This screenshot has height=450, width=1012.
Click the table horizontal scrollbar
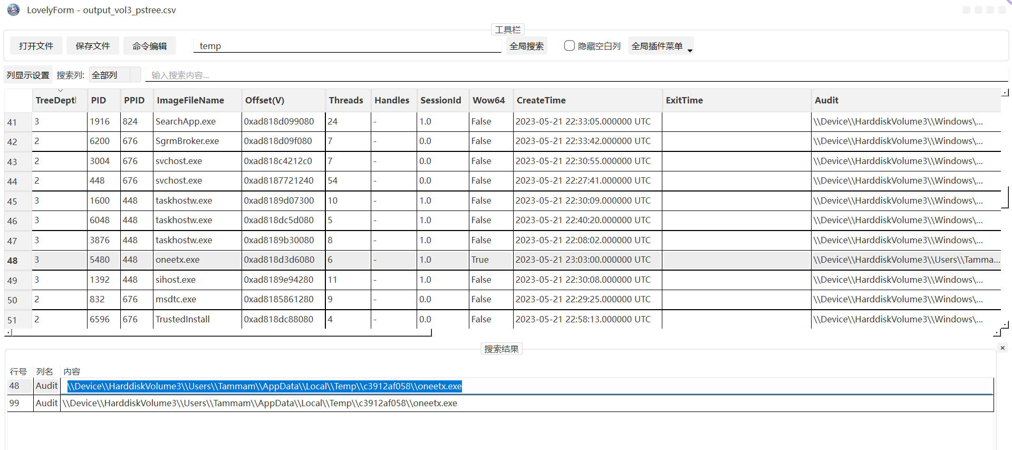click(x=221, y=332)
